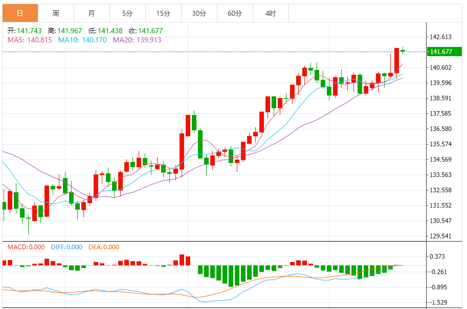Image resolution: width=467 pixels, height=309 pixels.
Task: Click the low price 141.438
Action: pos(110,31)
